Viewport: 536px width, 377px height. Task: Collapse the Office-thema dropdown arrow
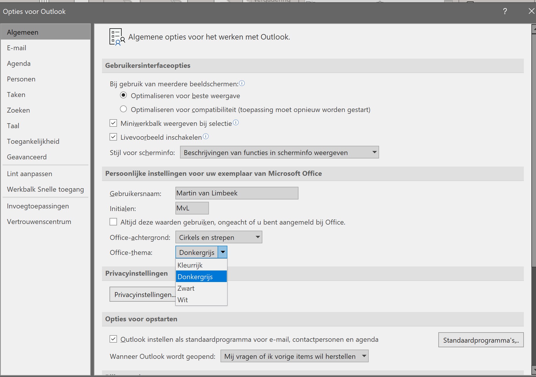pos(223,252)
